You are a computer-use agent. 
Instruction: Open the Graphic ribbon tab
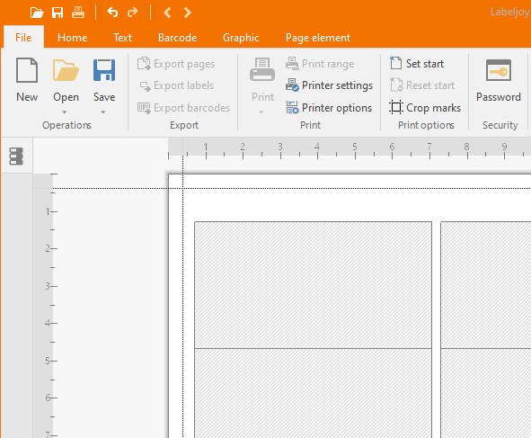241,37
